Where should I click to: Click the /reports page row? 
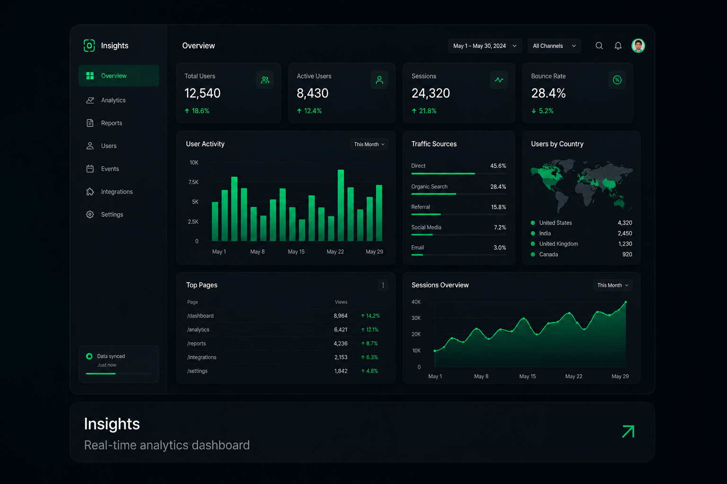tap(285, 344)
